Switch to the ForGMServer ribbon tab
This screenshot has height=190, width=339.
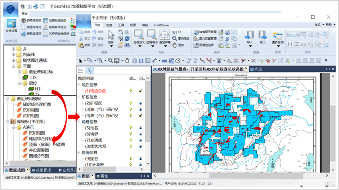(162, 25)
